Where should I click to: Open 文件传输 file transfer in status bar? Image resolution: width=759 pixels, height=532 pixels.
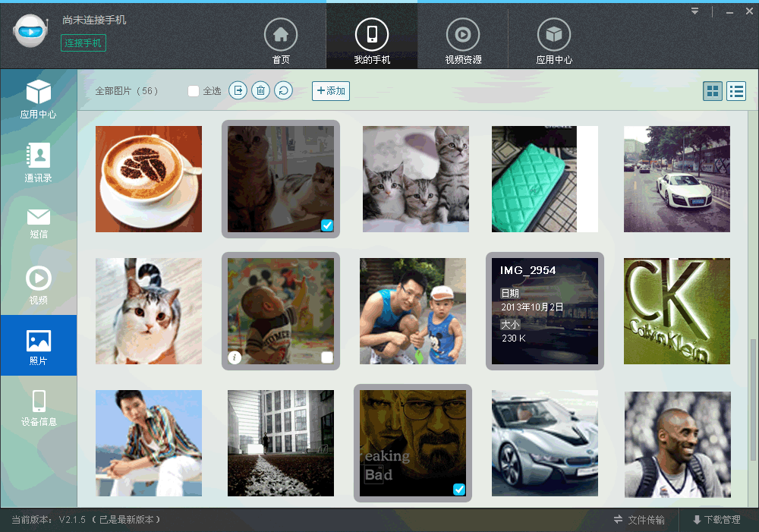click(x=639, y=520)
